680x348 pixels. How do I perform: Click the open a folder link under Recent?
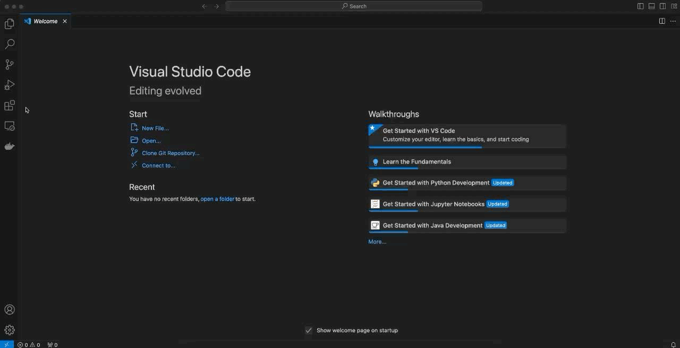217,199
